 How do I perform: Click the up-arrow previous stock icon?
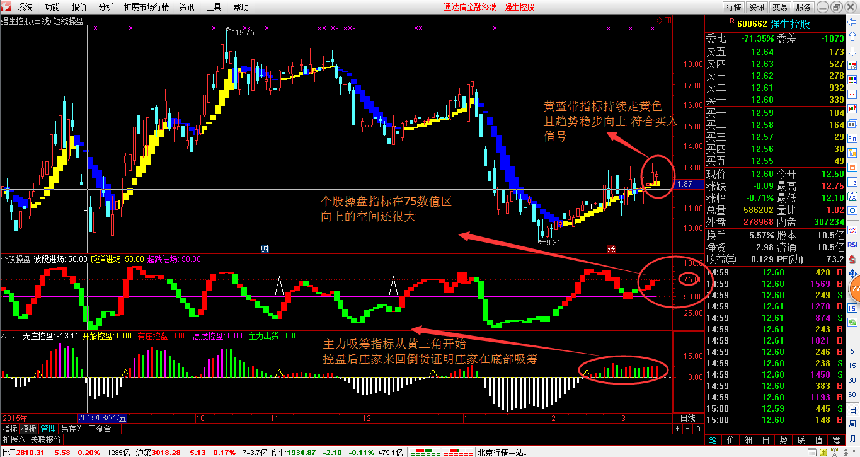point(852,36)
